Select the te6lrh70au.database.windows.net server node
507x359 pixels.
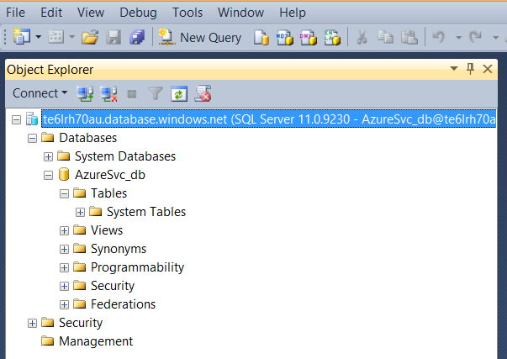click(269, 119)
